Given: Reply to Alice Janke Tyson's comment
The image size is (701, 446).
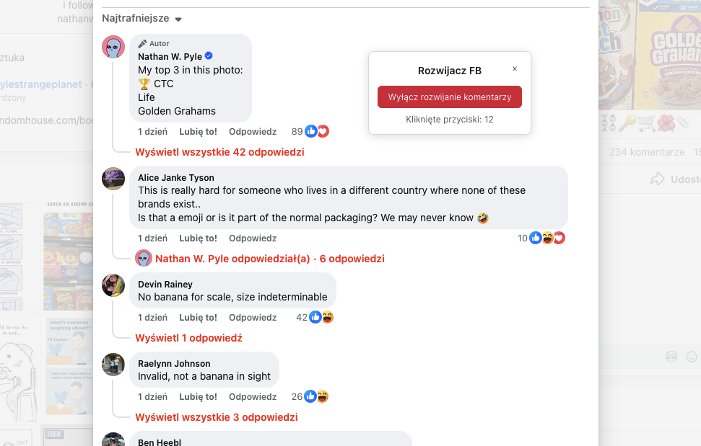Looking at the screenshot, I should point(253,238).
